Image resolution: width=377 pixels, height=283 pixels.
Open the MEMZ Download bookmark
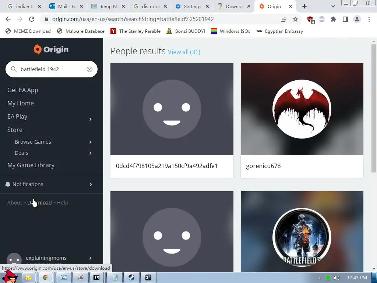pyautogui.click(x=28, y=31)
